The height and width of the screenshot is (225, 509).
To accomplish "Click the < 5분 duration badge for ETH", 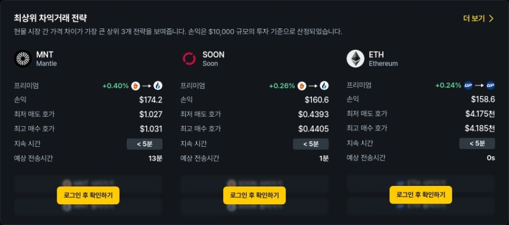I will [x=477, y=143].
